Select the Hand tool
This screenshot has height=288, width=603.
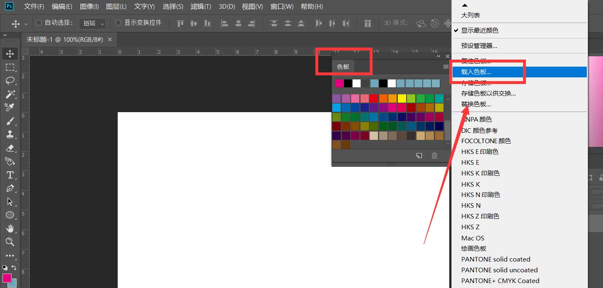point(10,228)
